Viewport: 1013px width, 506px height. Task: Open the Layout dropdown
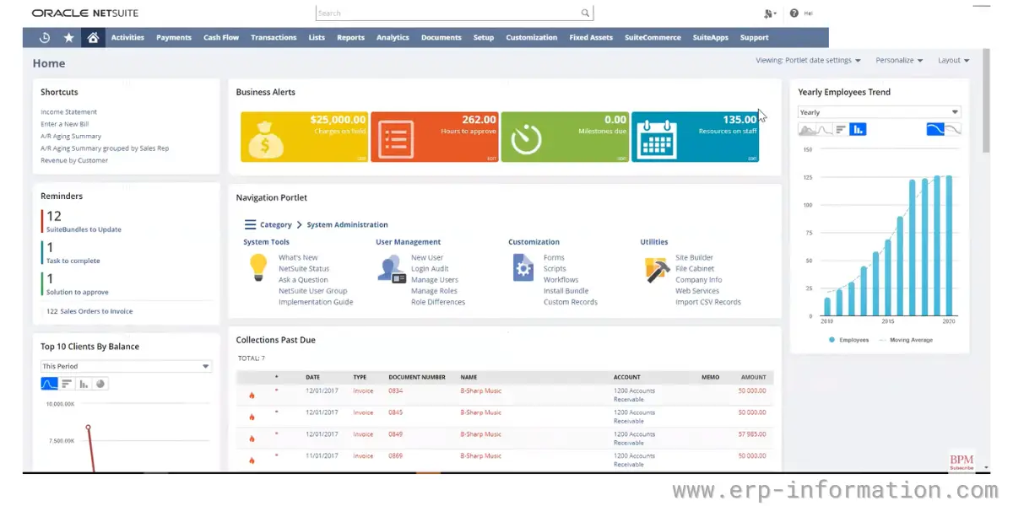pos(953,61)
